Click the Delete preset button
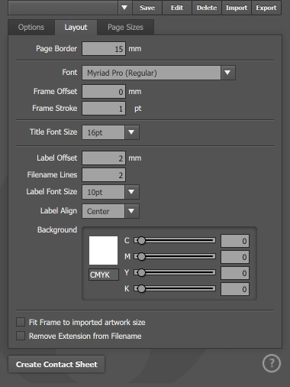Viewport: 290px width, 387px height. click(207, 8)
